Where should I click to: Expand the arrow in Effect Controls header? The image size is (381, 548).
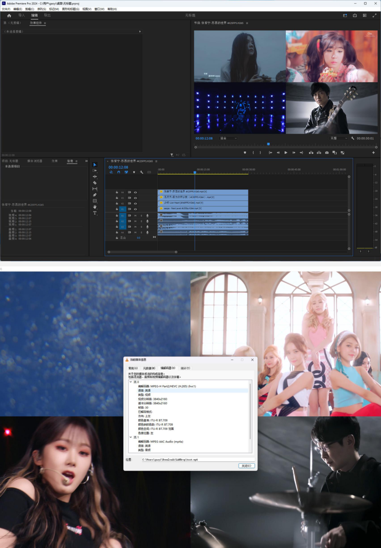140,32
